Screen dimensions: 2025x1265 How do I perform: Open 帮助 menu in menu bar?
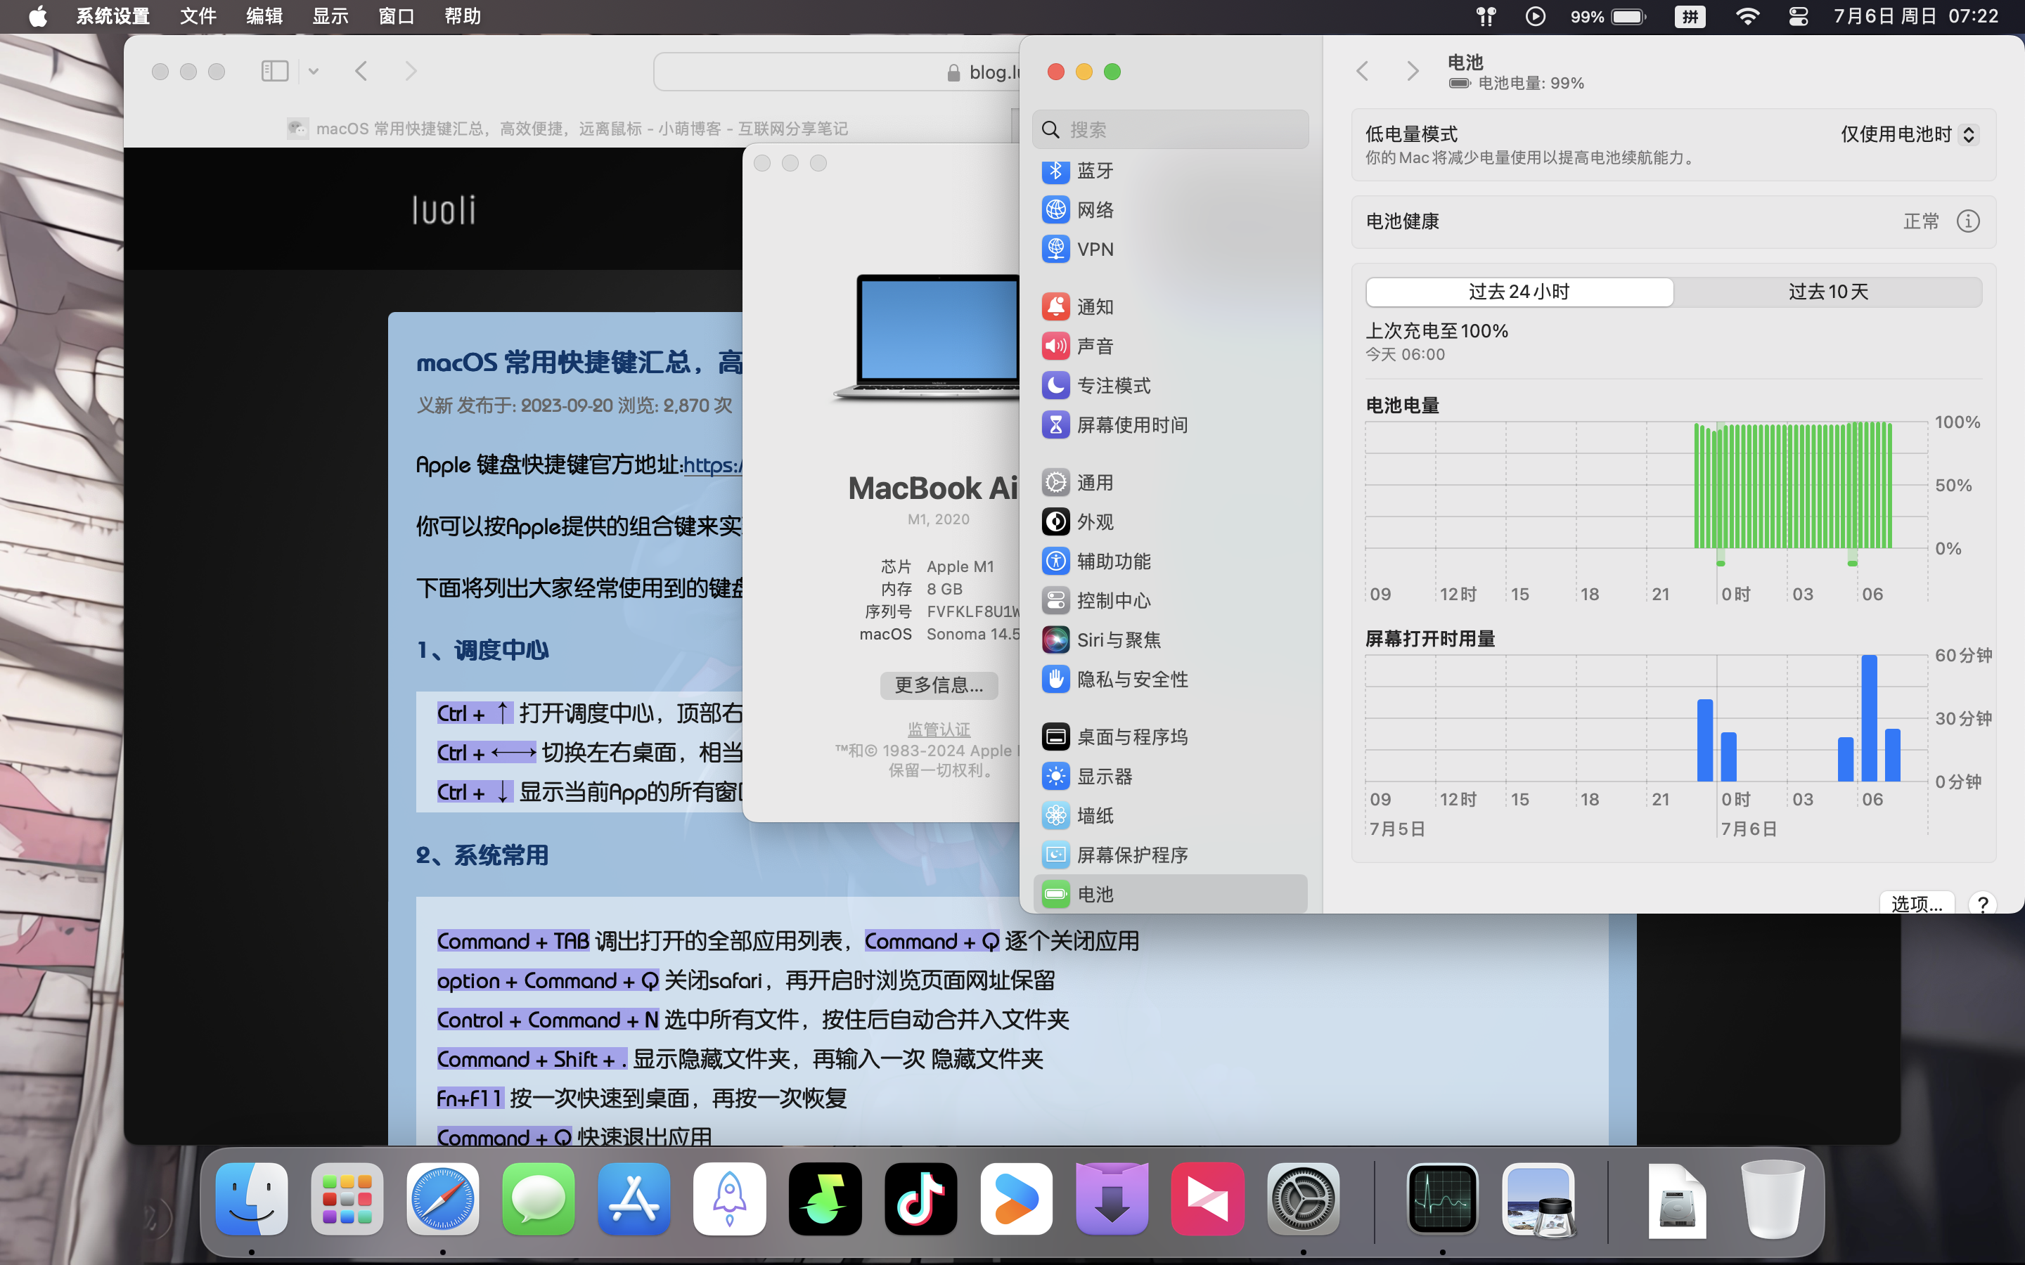(463, 17)
